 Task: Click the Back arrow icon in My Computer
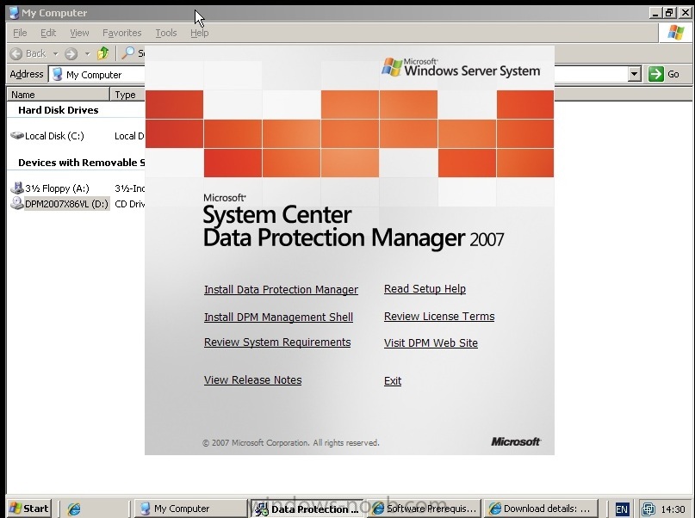point(16,53)
